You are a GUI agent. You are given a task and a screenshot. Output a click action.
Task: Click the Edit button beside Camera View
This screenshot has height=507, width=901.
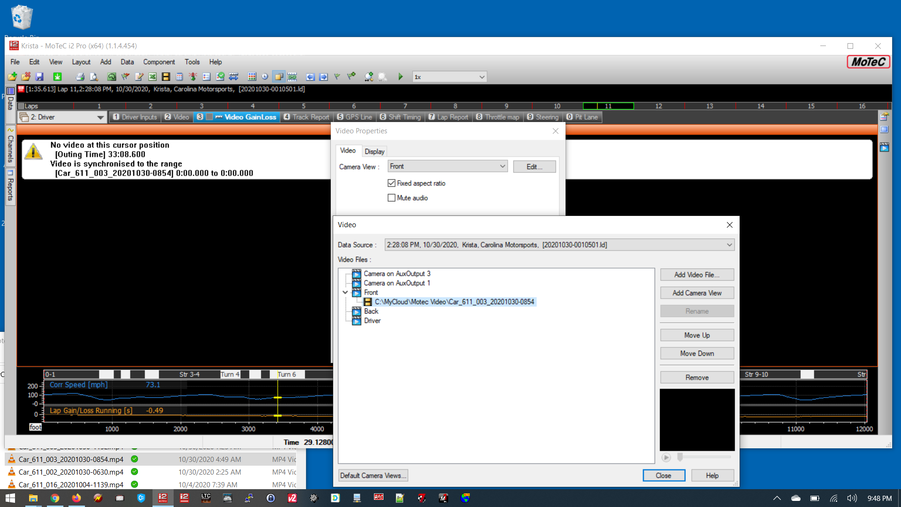click(534, 167)
